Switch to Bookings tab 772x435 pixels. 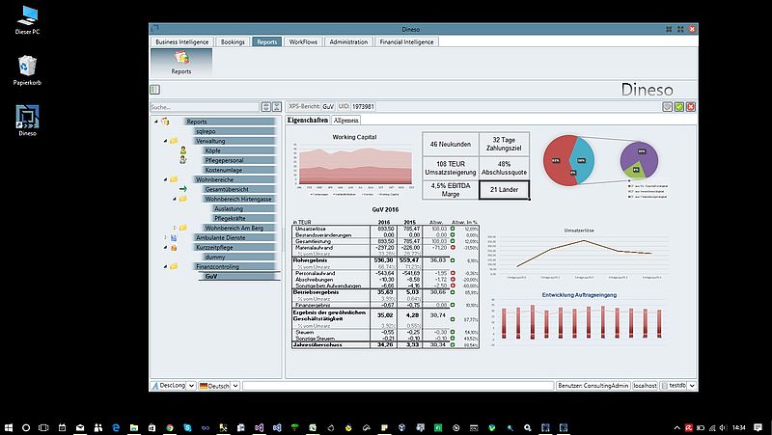pos(233,41)
